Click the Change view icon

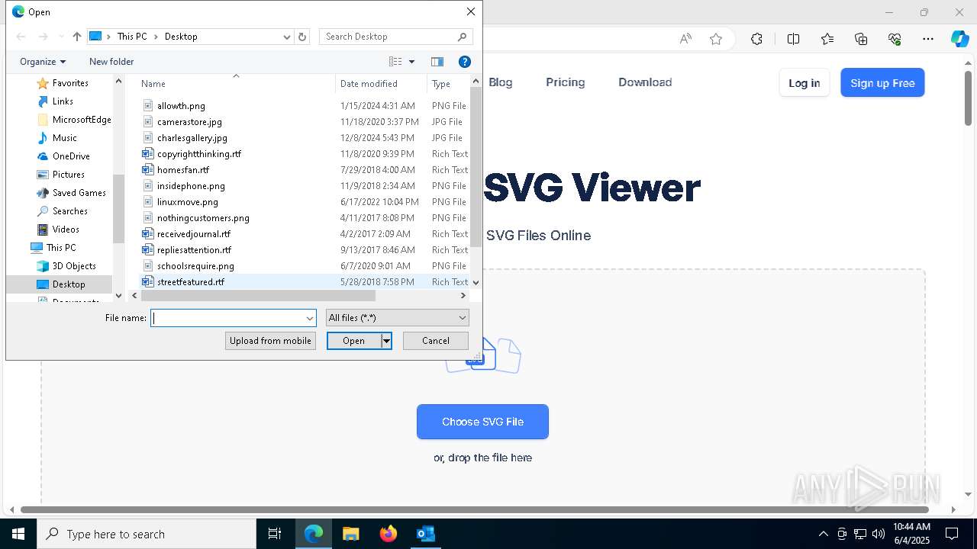point(395,62)
